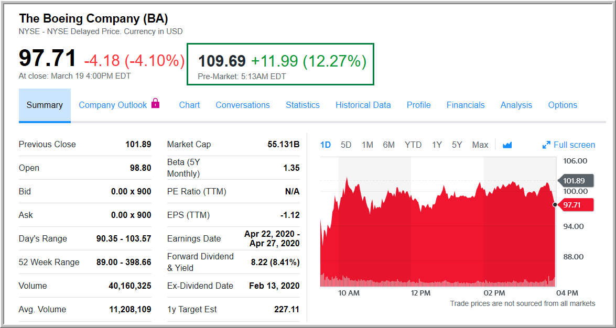The image size is (616, 328).
Task: Click the 12 PM time axis label
Action: click(420, 293)
